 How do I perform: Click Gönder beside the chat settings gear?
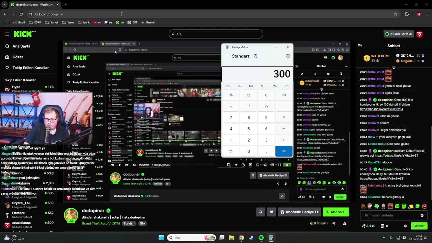tap(419, 226)
